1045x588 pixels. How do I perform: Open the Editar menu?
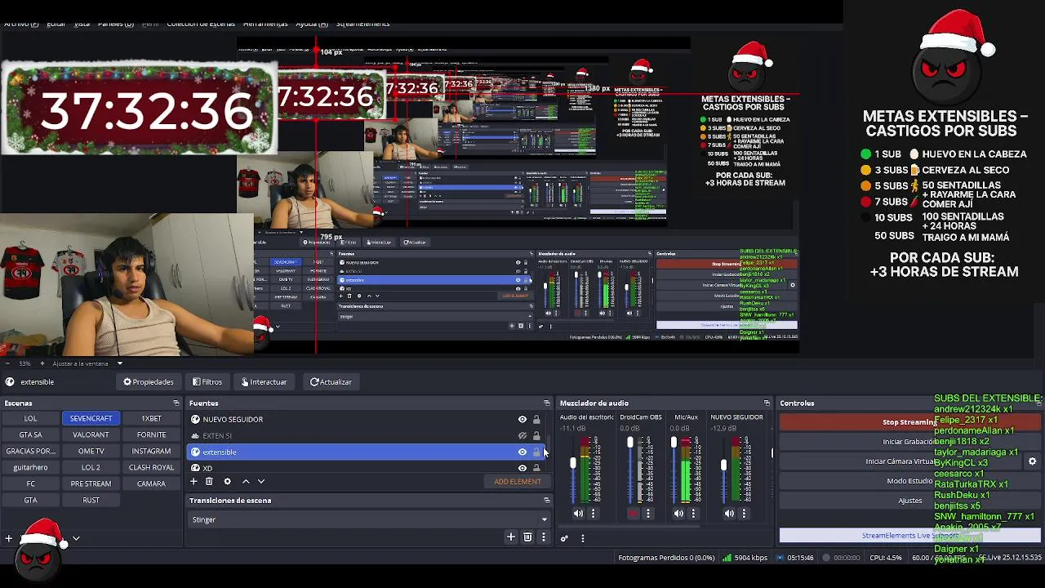coord(56,24)
